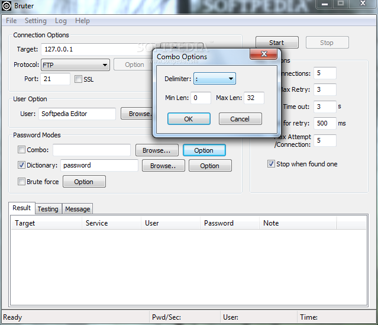The height and width of the screenshot is (325, 378).
Task: Open the Log menu
Action: click(61, 21)
